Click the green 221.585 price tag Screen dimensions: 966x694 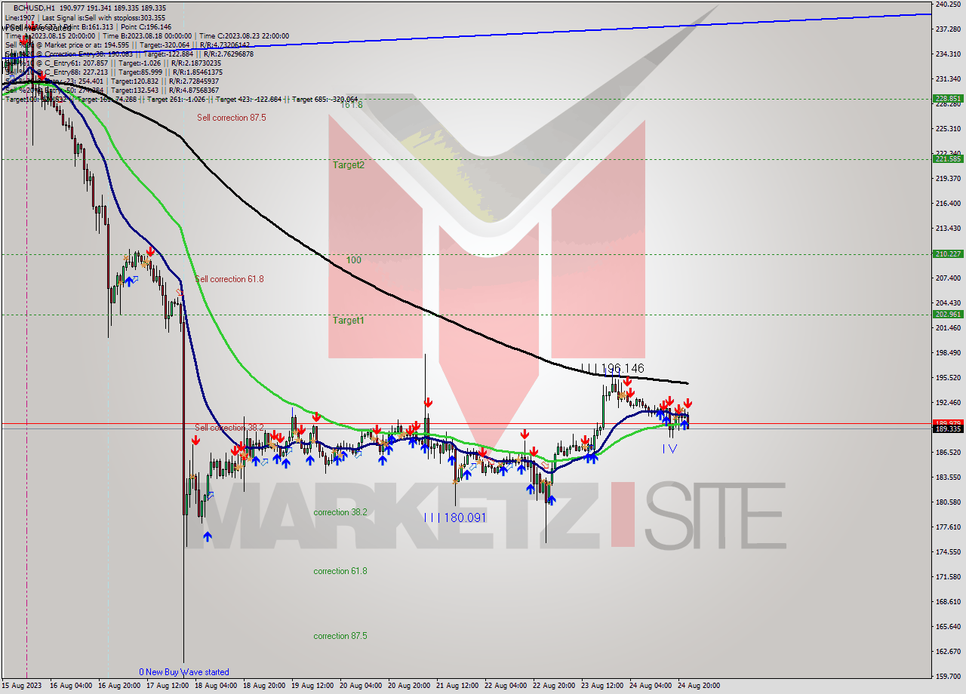click(x=948, y=158)
